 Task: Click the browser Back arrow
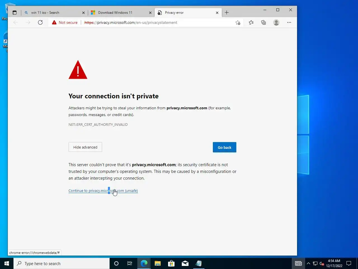click(16, 22)
